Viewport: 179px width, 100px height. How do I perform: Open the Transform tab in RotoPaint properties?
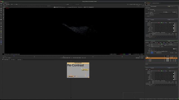152,42
